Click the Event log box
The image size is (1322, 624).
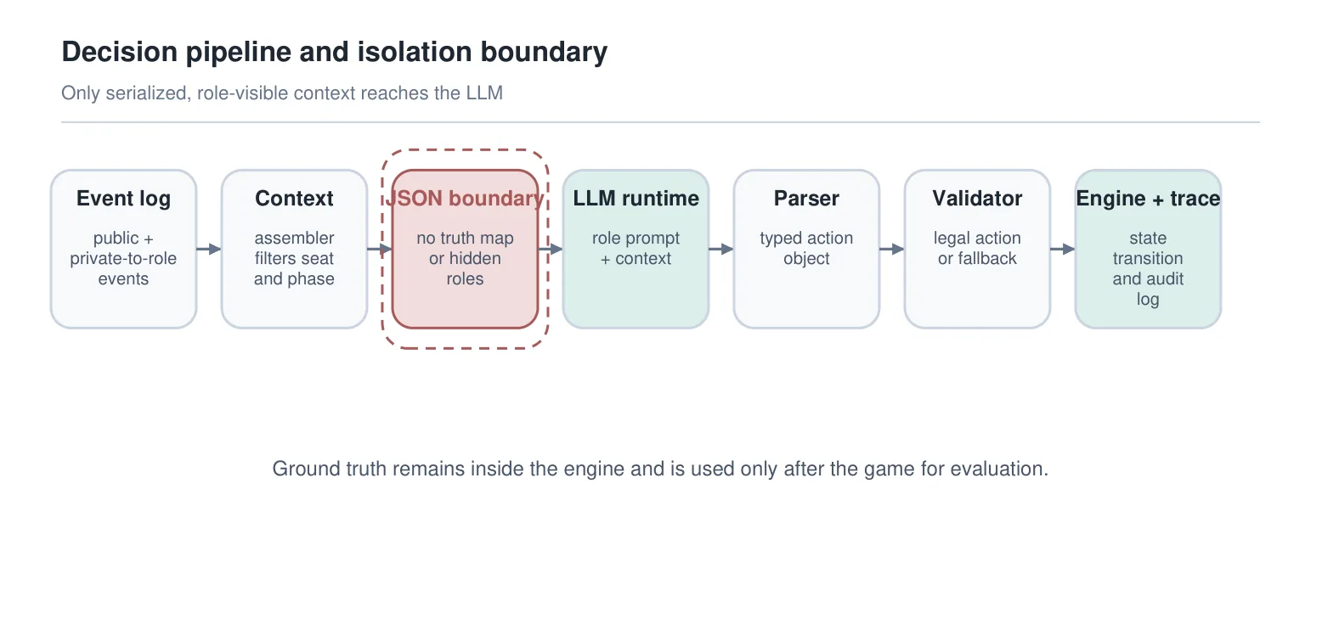click(123, 249)
